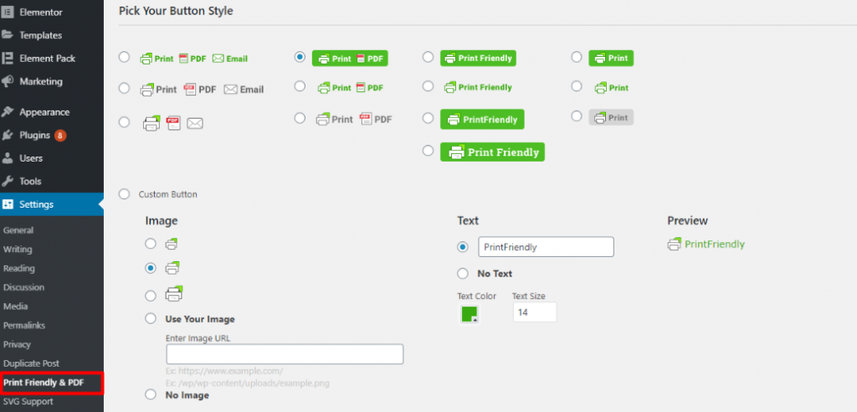Click the Element Pack icon
This screenshot has height=412, width=857.
coord(8,59)
